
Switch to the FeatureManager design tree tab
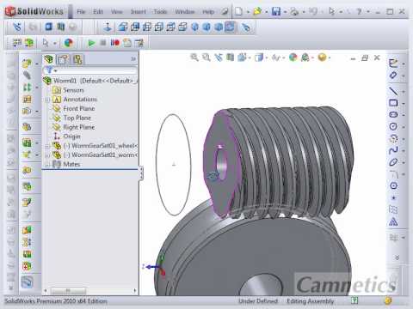49,59
